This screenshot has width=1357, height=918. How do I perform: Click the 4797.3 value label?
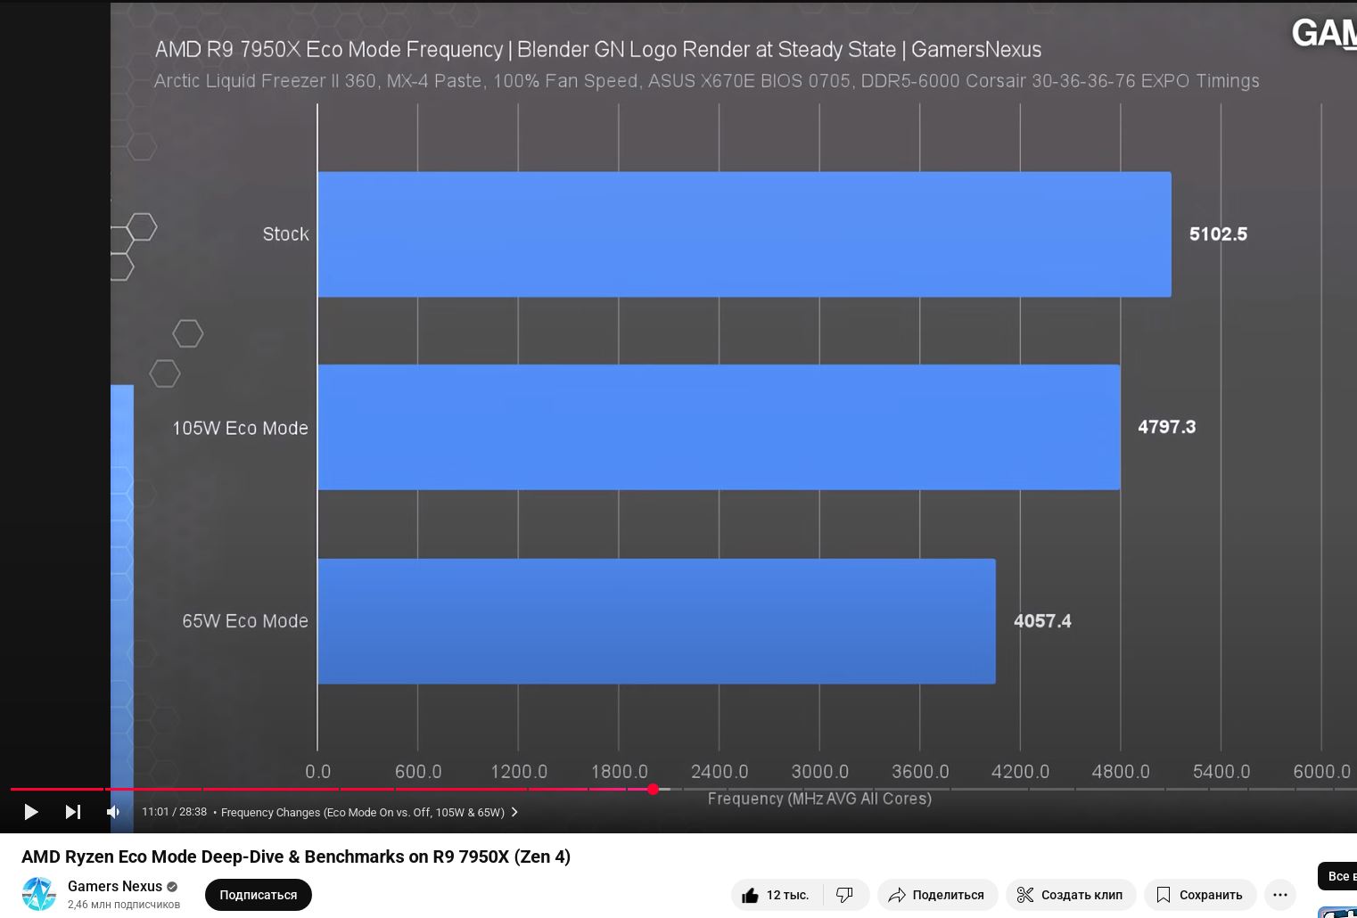pos(1166,427)
